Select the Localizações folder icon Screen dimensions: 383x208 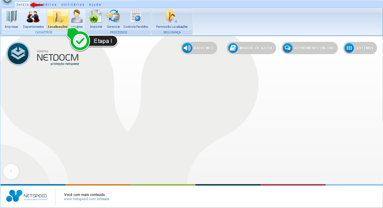(x=58, y=19)
